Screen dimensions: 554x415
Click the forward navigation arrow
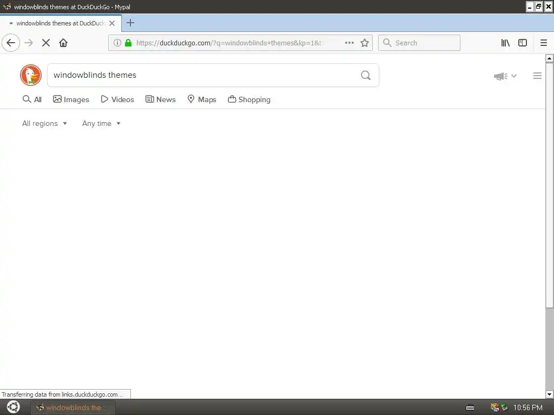29,43
